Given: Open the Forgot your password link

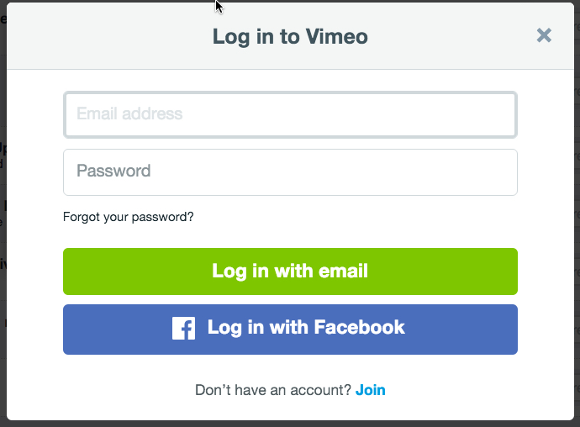Looking at the screenshot, I should pos(128,217).
